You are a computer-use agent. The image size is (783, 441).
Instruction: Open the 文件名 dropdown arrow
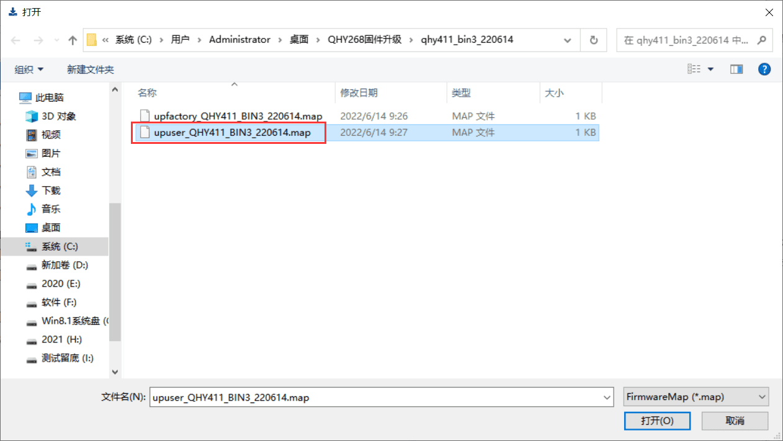pos(607,397)
